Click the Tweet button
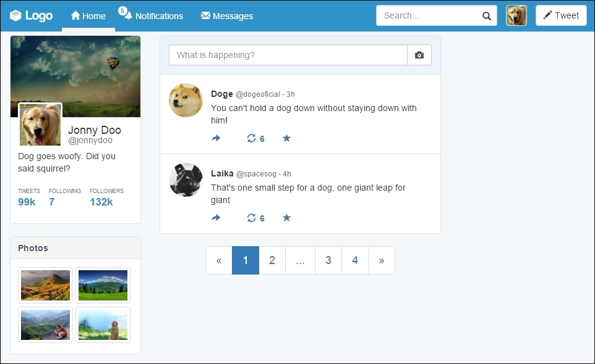Image resolution: width=595 pixels, height=364 pixels. point(560,15)
